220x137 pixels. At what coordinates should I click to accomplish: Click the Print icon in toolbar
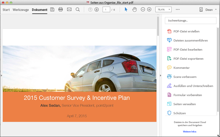[60, 9]
